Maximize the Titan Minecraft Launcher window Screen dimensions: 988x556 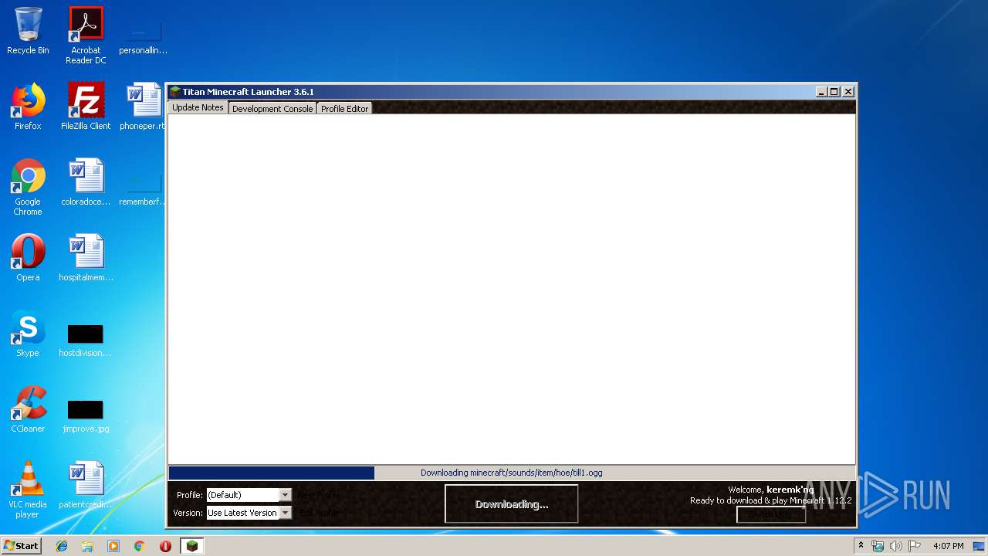(x=834, y=92)
